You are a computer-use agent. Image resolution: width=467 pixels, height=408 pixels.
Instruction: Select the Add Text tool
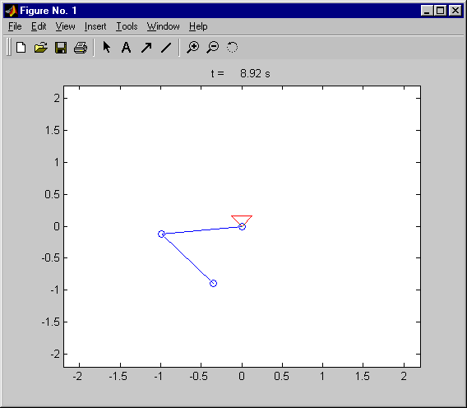pyautogui.click(x=126, y=48)
